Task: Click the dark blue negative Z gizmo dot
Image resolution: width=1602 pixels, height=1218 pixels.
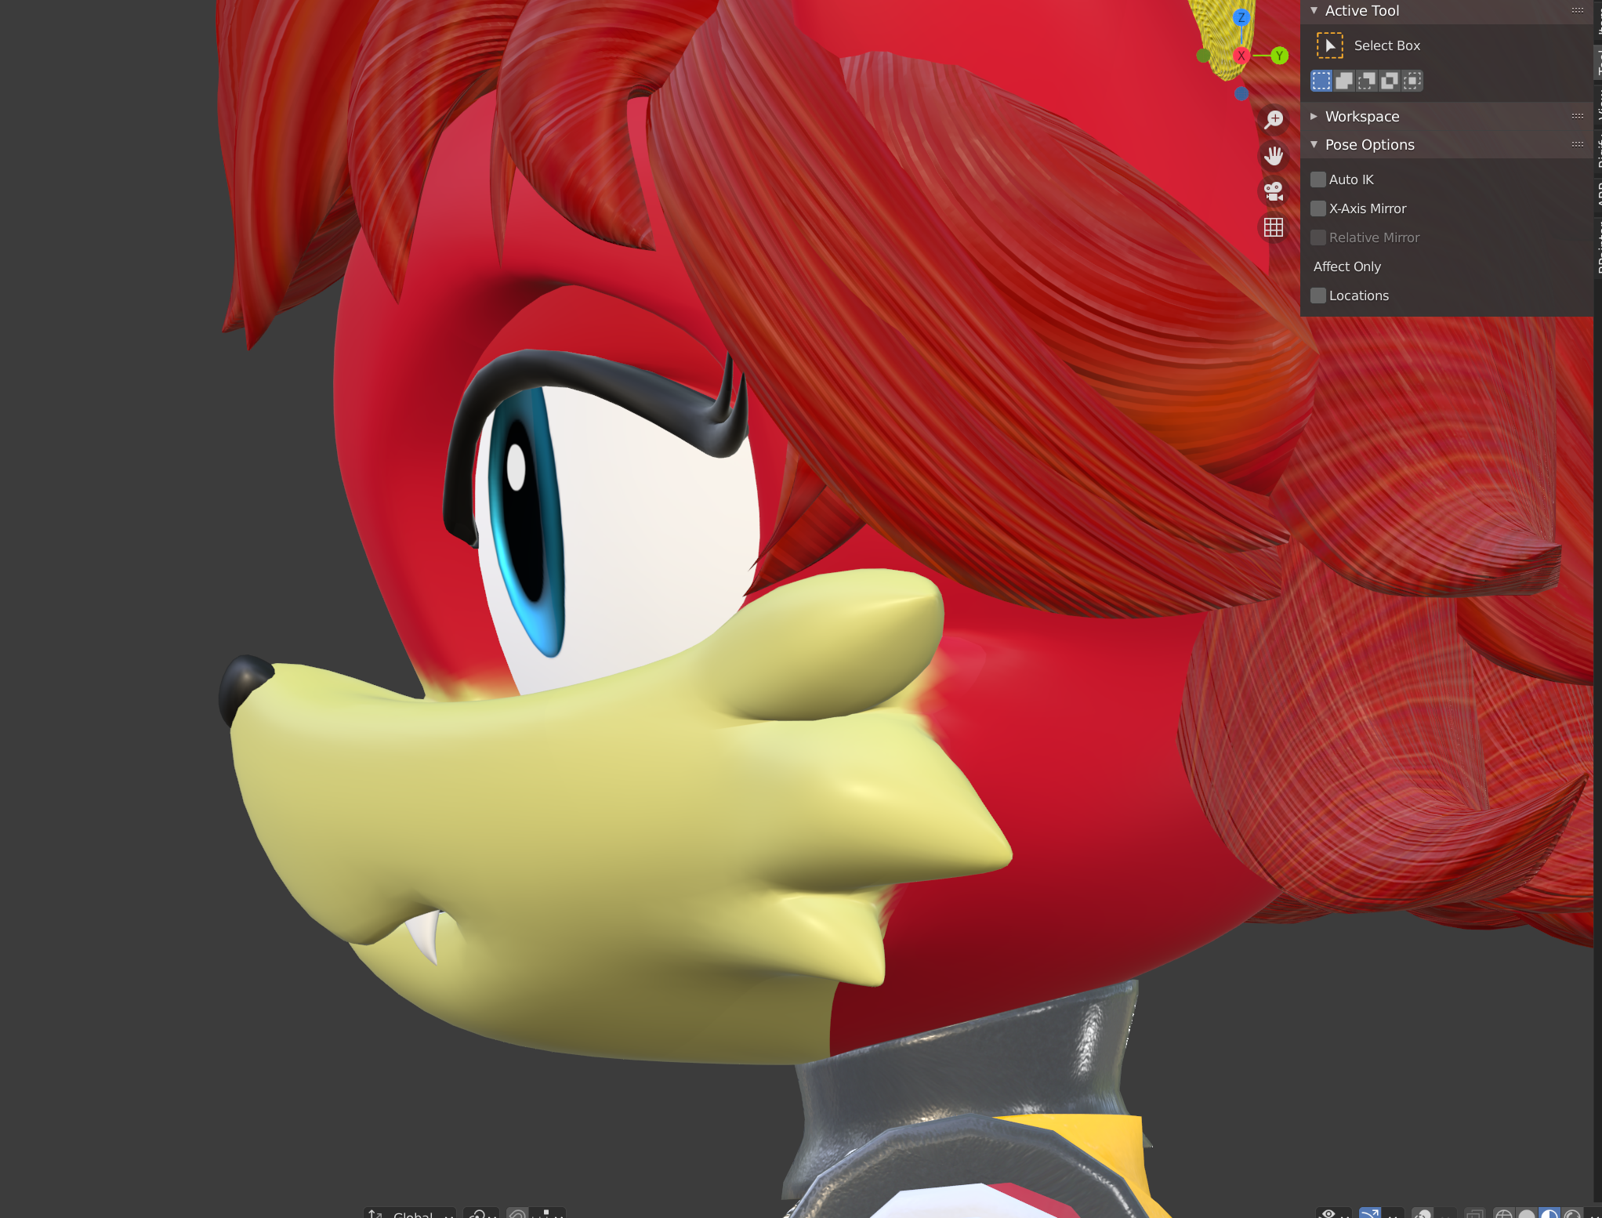Action: (x=1241, y=94)
